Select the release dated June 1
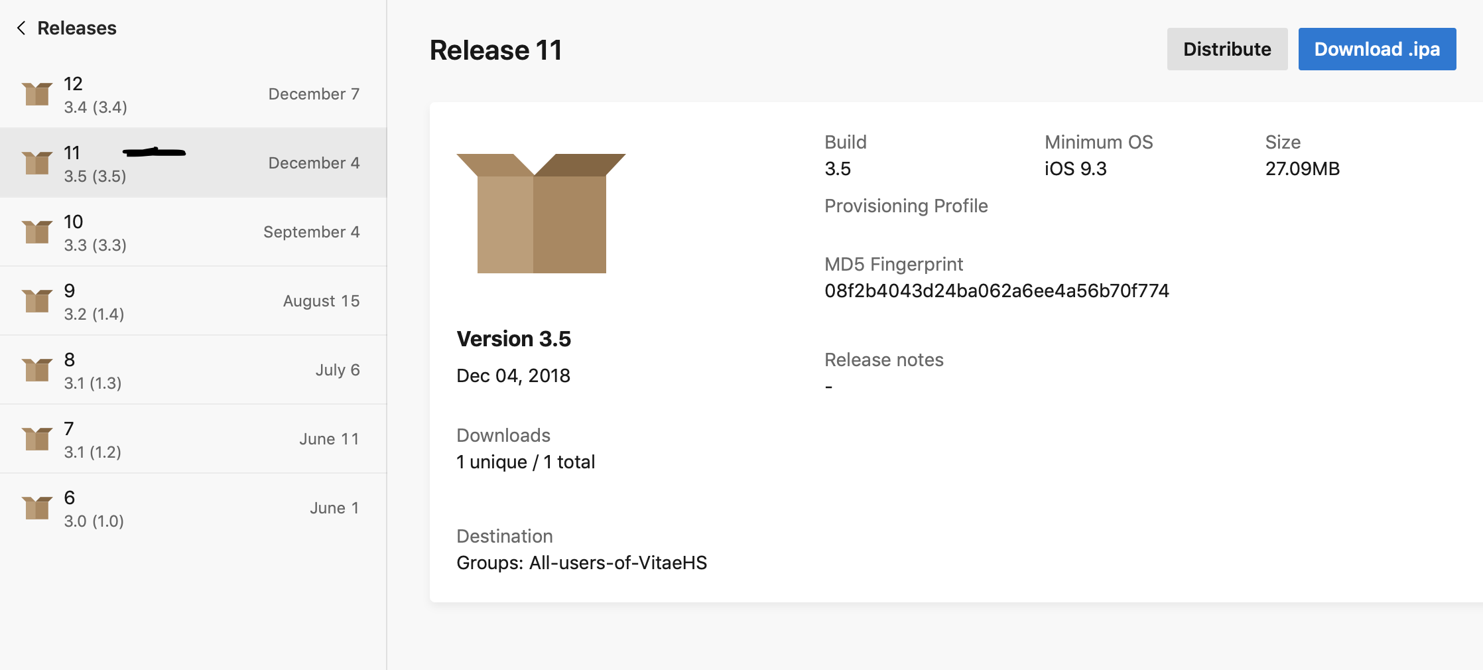The height and width of the screenshot is (670, 1483). click(x=193, y=507)
